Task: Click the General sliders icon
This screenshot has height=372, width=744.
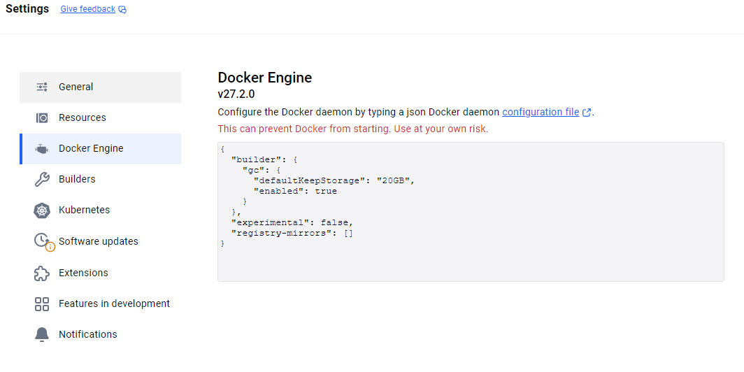Action: pyautogui.click(x=42, y=87)
